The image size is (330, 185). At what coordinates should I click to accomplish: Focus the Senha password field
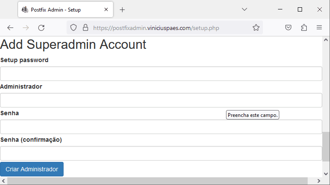coord(161,127)
